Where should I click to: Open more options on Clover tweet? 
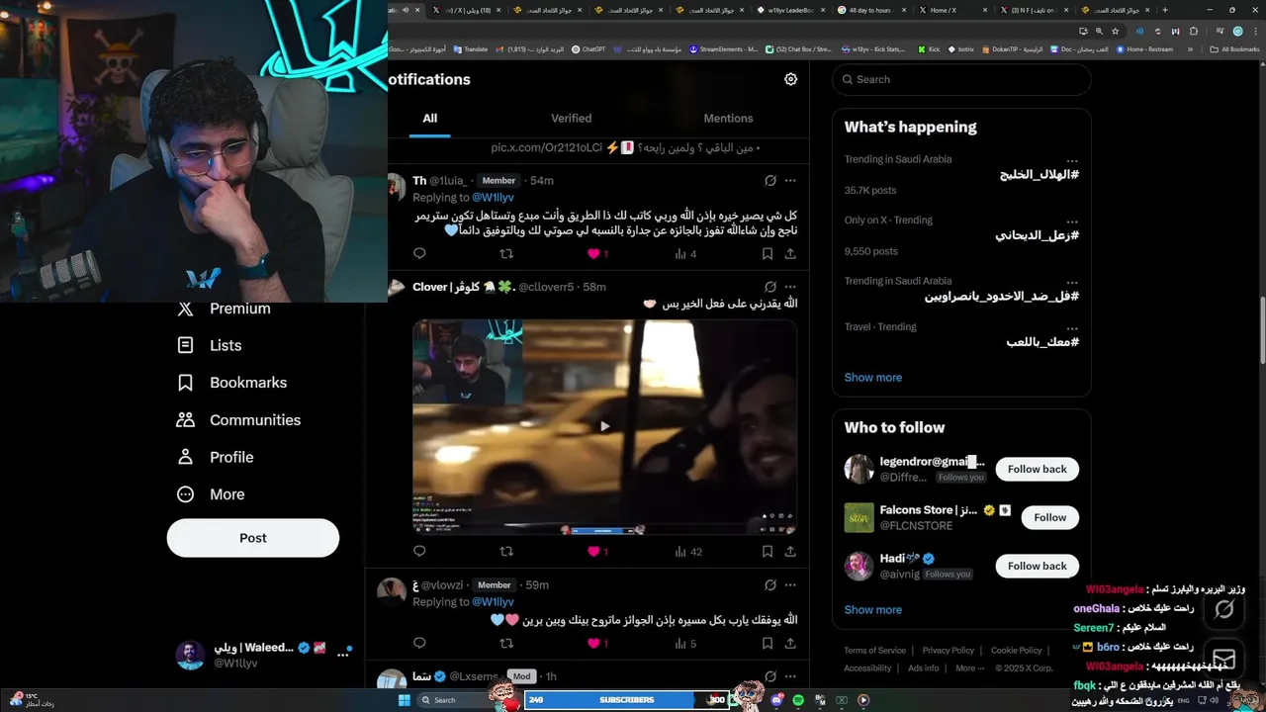pyautogui.click(x=790, y=287)
